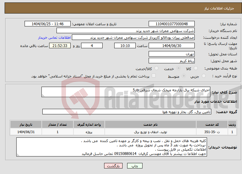
Task: Select the کالا radio button
Action: (x=196, y=68)
